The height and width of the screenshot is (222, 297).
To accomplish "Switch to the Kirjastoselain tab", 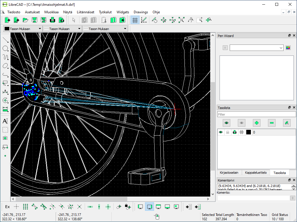I will click(x=229, y=173).
